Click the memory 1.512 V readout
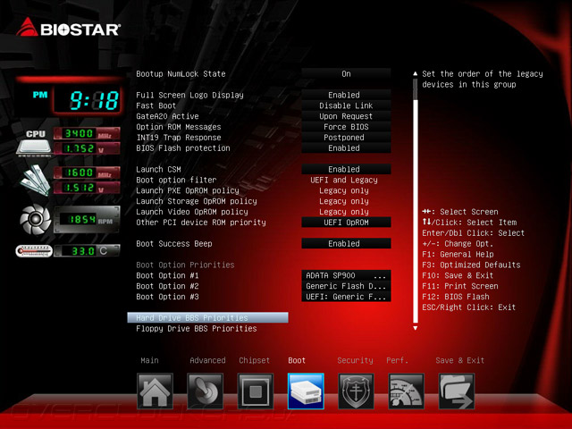This screenshot has height=429, width=572. [x=87, y=188]
